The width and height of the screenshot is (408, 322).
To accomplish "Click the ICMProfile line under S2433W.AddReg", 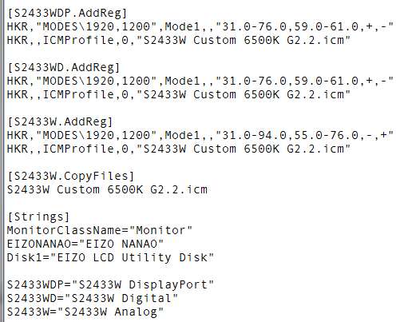I will point(179,149).
